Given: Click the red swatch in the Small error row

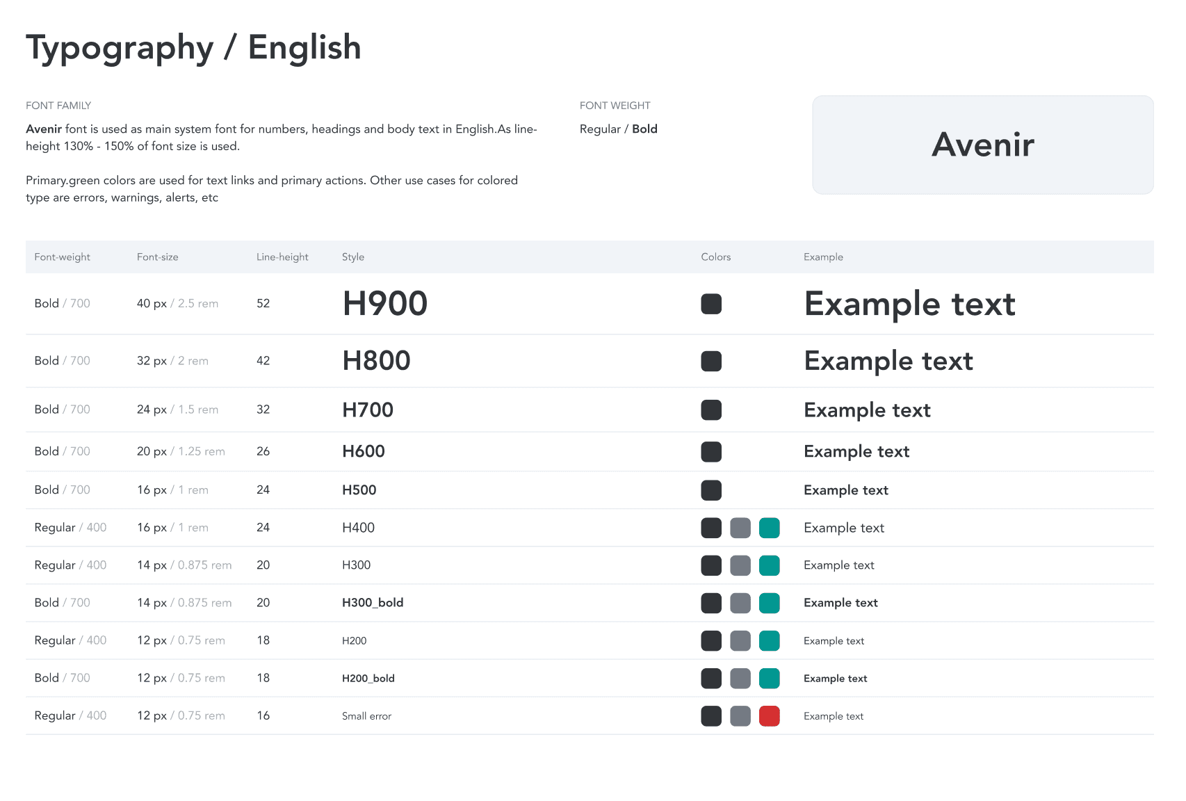Looking at the screenshot, I should 770,715.
